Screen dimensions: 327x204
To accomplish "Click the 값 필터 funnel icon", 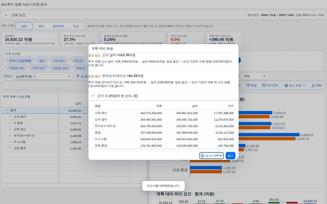I will [x=78, y=76].
